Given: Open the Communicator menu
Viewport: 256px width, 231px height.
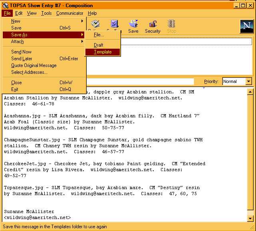Looking at the screenshot, I should pos(70,13).
